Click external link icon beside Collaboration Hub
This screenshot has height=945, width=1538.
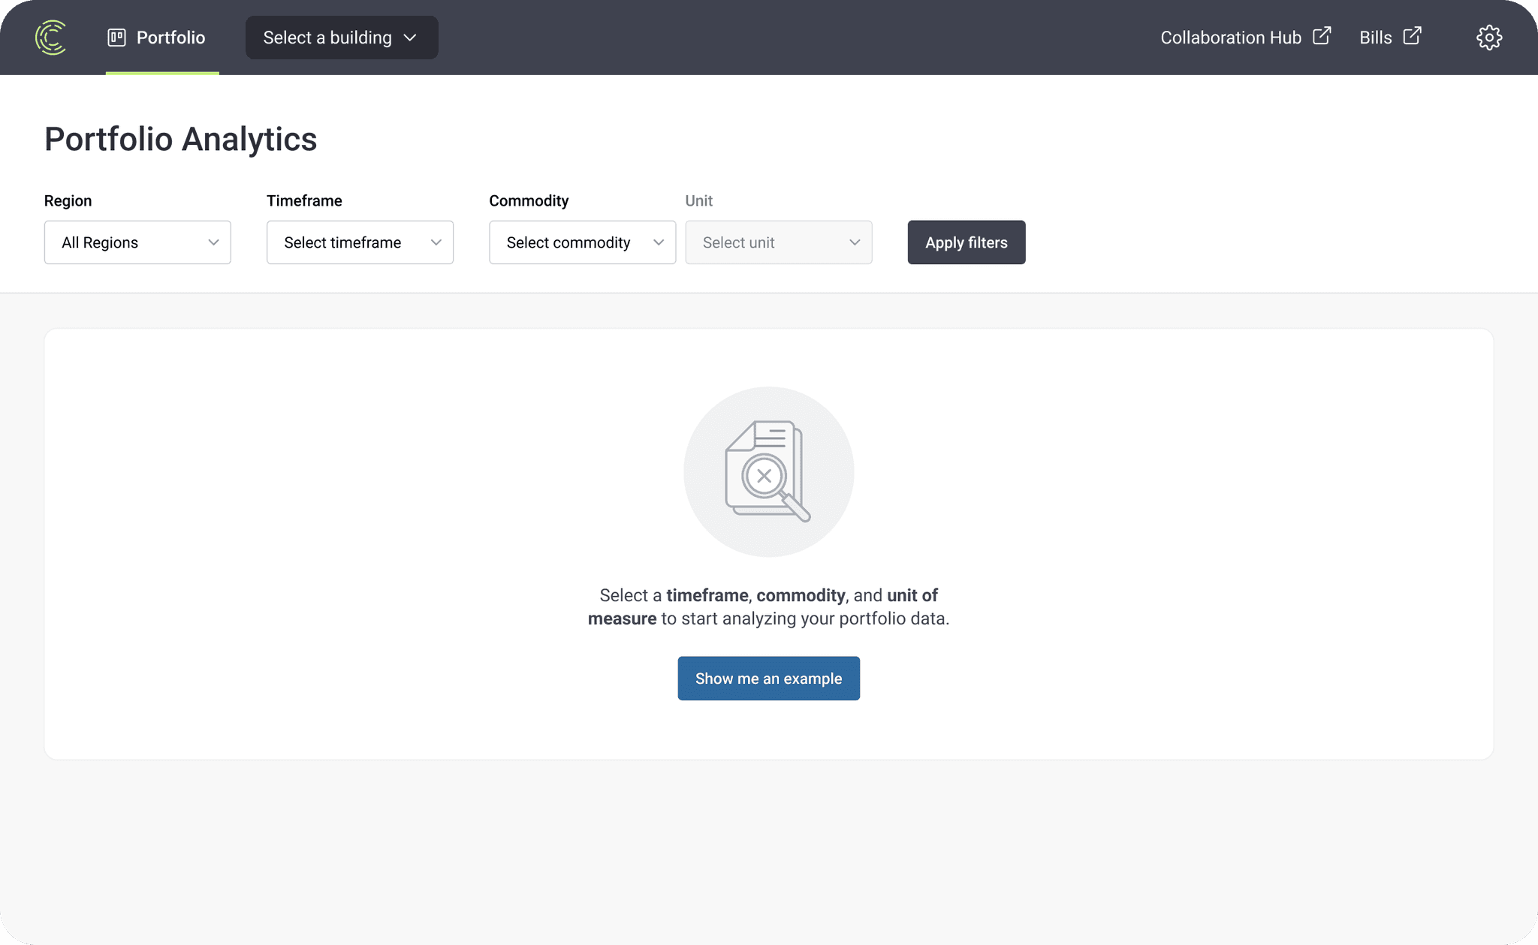[1322, 36]
